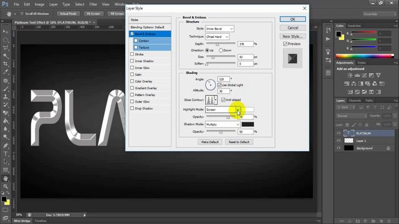Open layer blend mode Normal dropdown

pyautogui.click(x=352, y=116)
